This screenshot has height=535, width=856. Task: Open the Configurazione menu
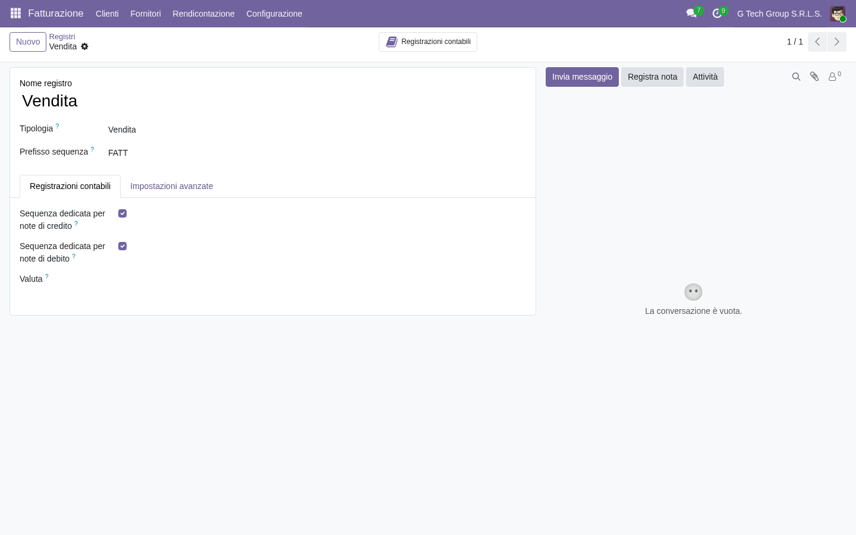point(274,14)
